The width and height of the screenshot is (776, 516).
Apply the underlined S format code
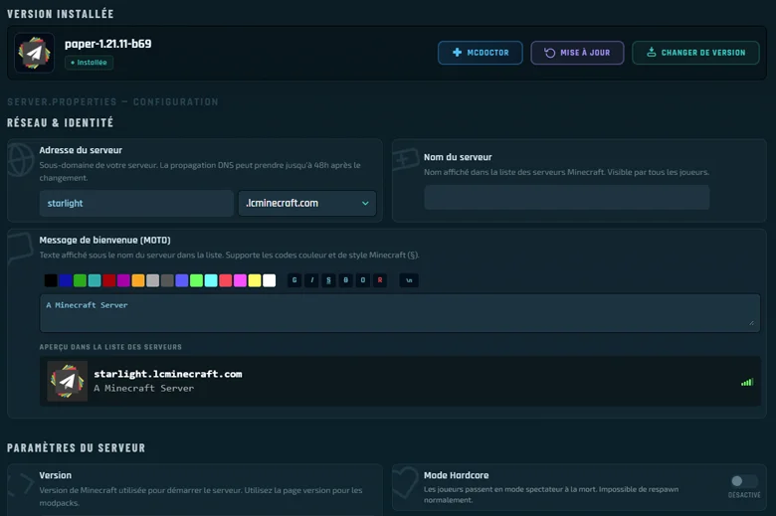click(x=328, y=280)
